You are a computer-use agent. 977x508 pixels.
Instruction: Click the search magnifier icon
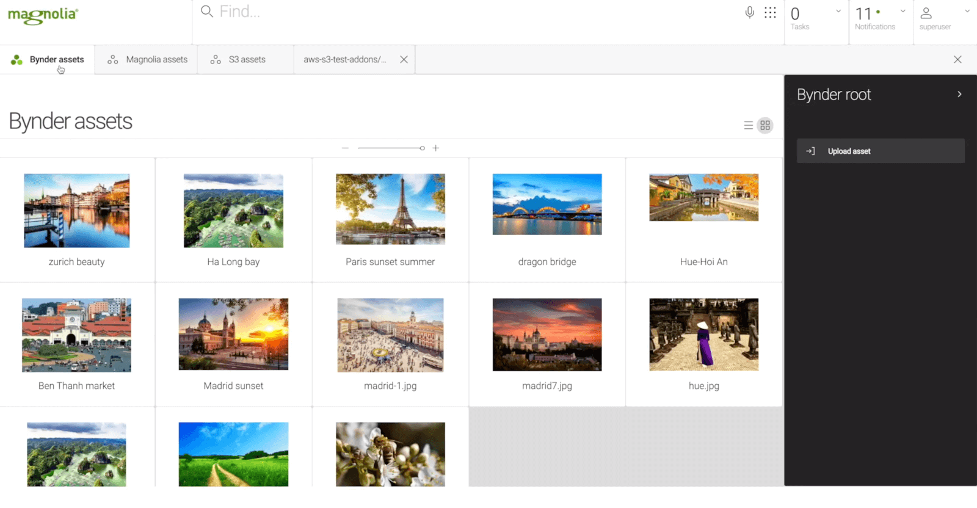pos(207,12)
